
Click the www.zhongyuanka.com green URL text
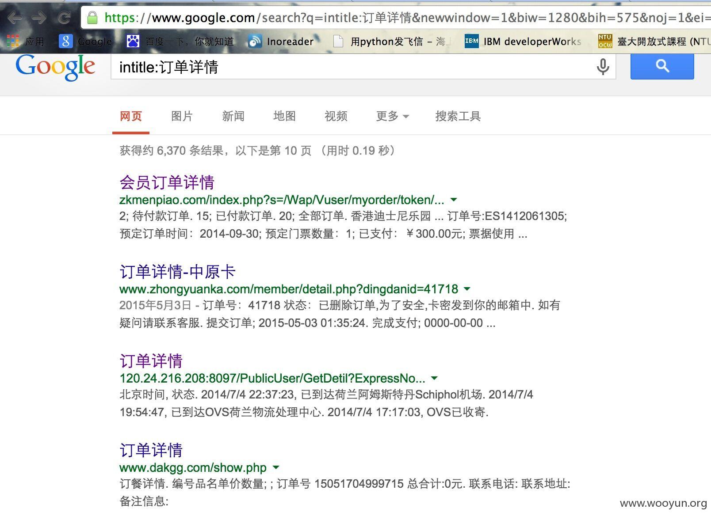click(x=289, y=289)
